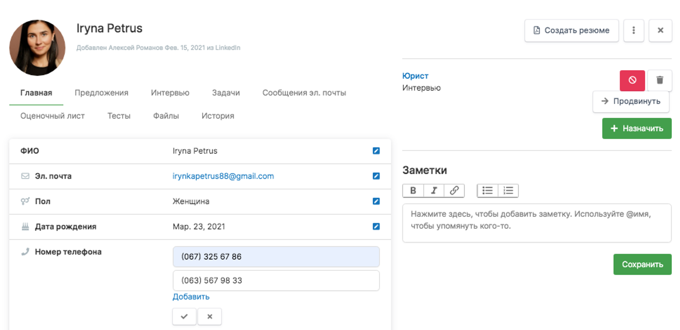Switch to the Главная tab
The width and height of the screenshot is (680, 330).
tap(36, 93)
